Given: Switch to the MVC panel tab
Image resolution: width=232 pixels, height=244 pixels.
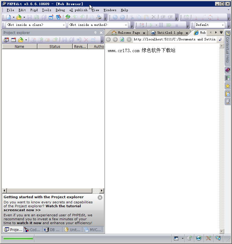Looking at the screenshot, I should pos(93,230).
